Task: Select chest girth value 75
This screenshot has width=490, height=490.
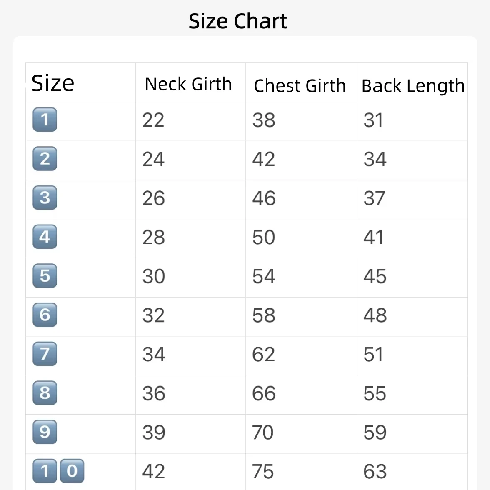Action: tap(263, 472)
